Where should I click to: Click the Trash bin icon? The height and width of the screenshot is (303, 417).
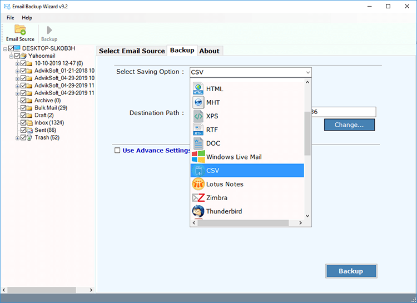(29, 137)
